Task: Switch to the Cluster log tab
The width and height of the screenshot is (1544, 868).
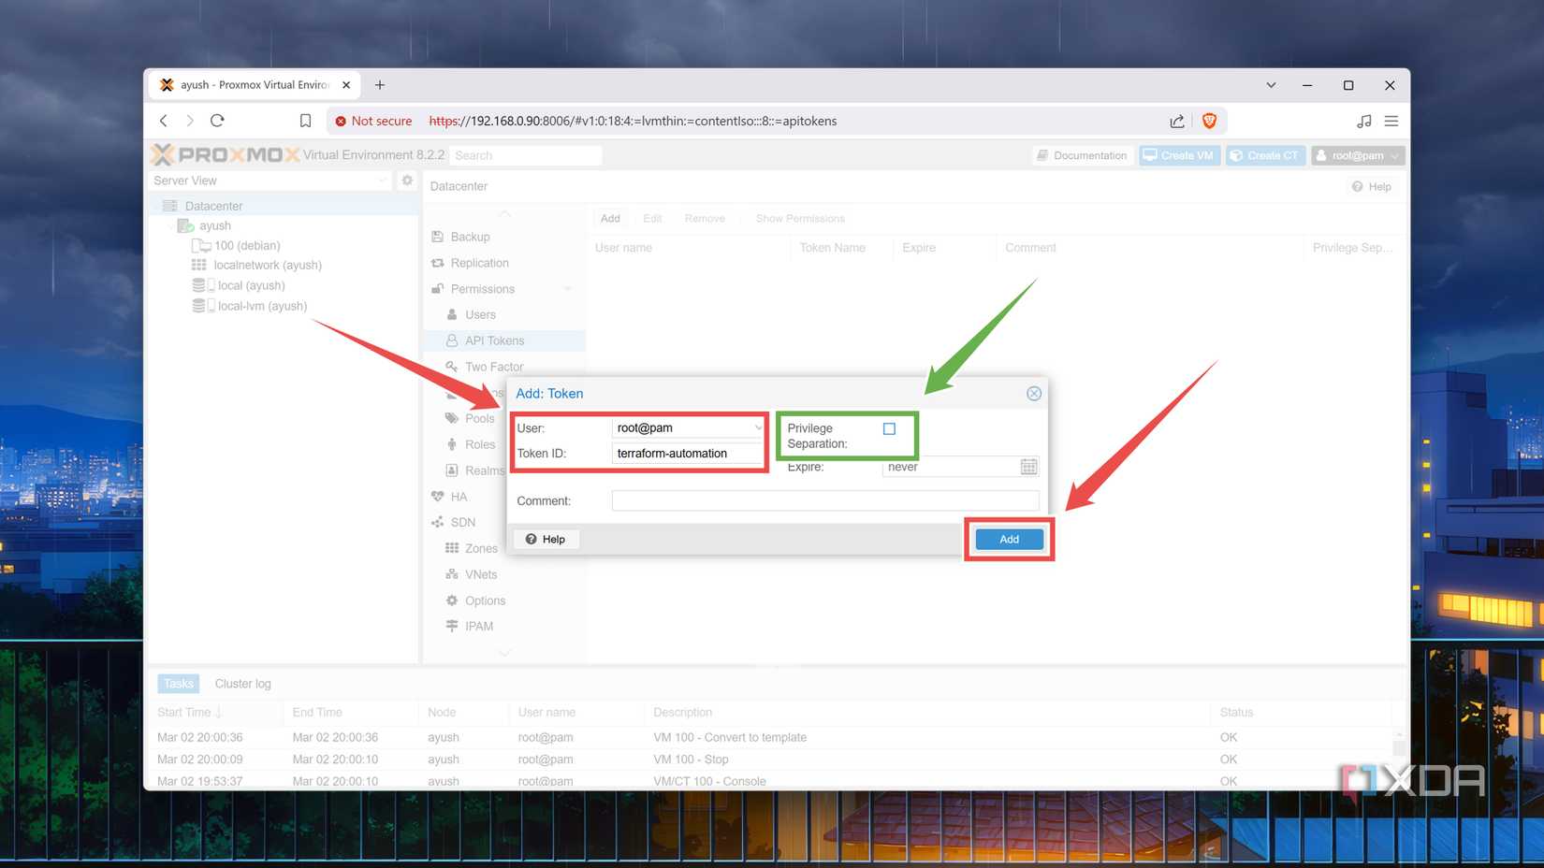Action: pyautogui.click(x=242, y=684)
